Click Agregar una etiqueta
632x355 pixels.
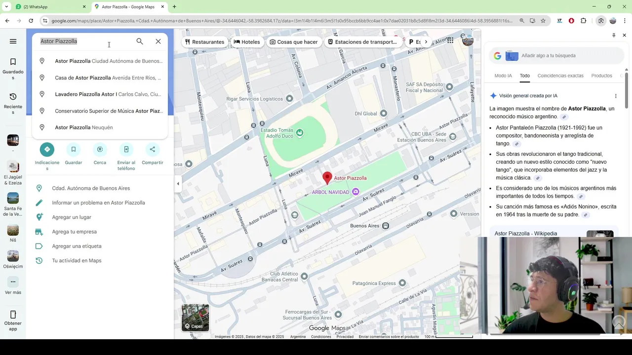click(x=77, y=246)
